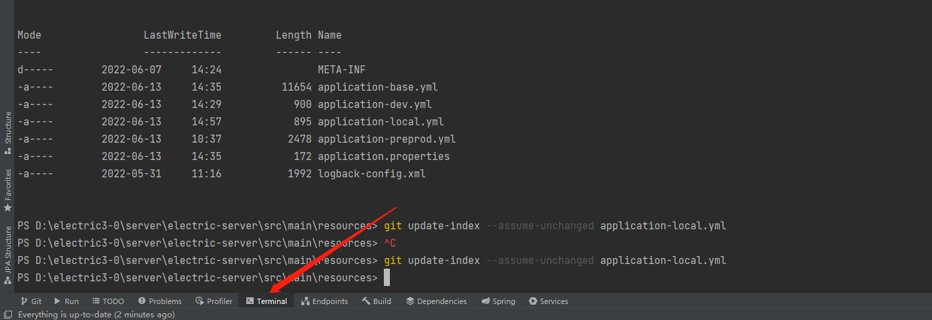Open the Build tool window

click(x=377, y=301)
